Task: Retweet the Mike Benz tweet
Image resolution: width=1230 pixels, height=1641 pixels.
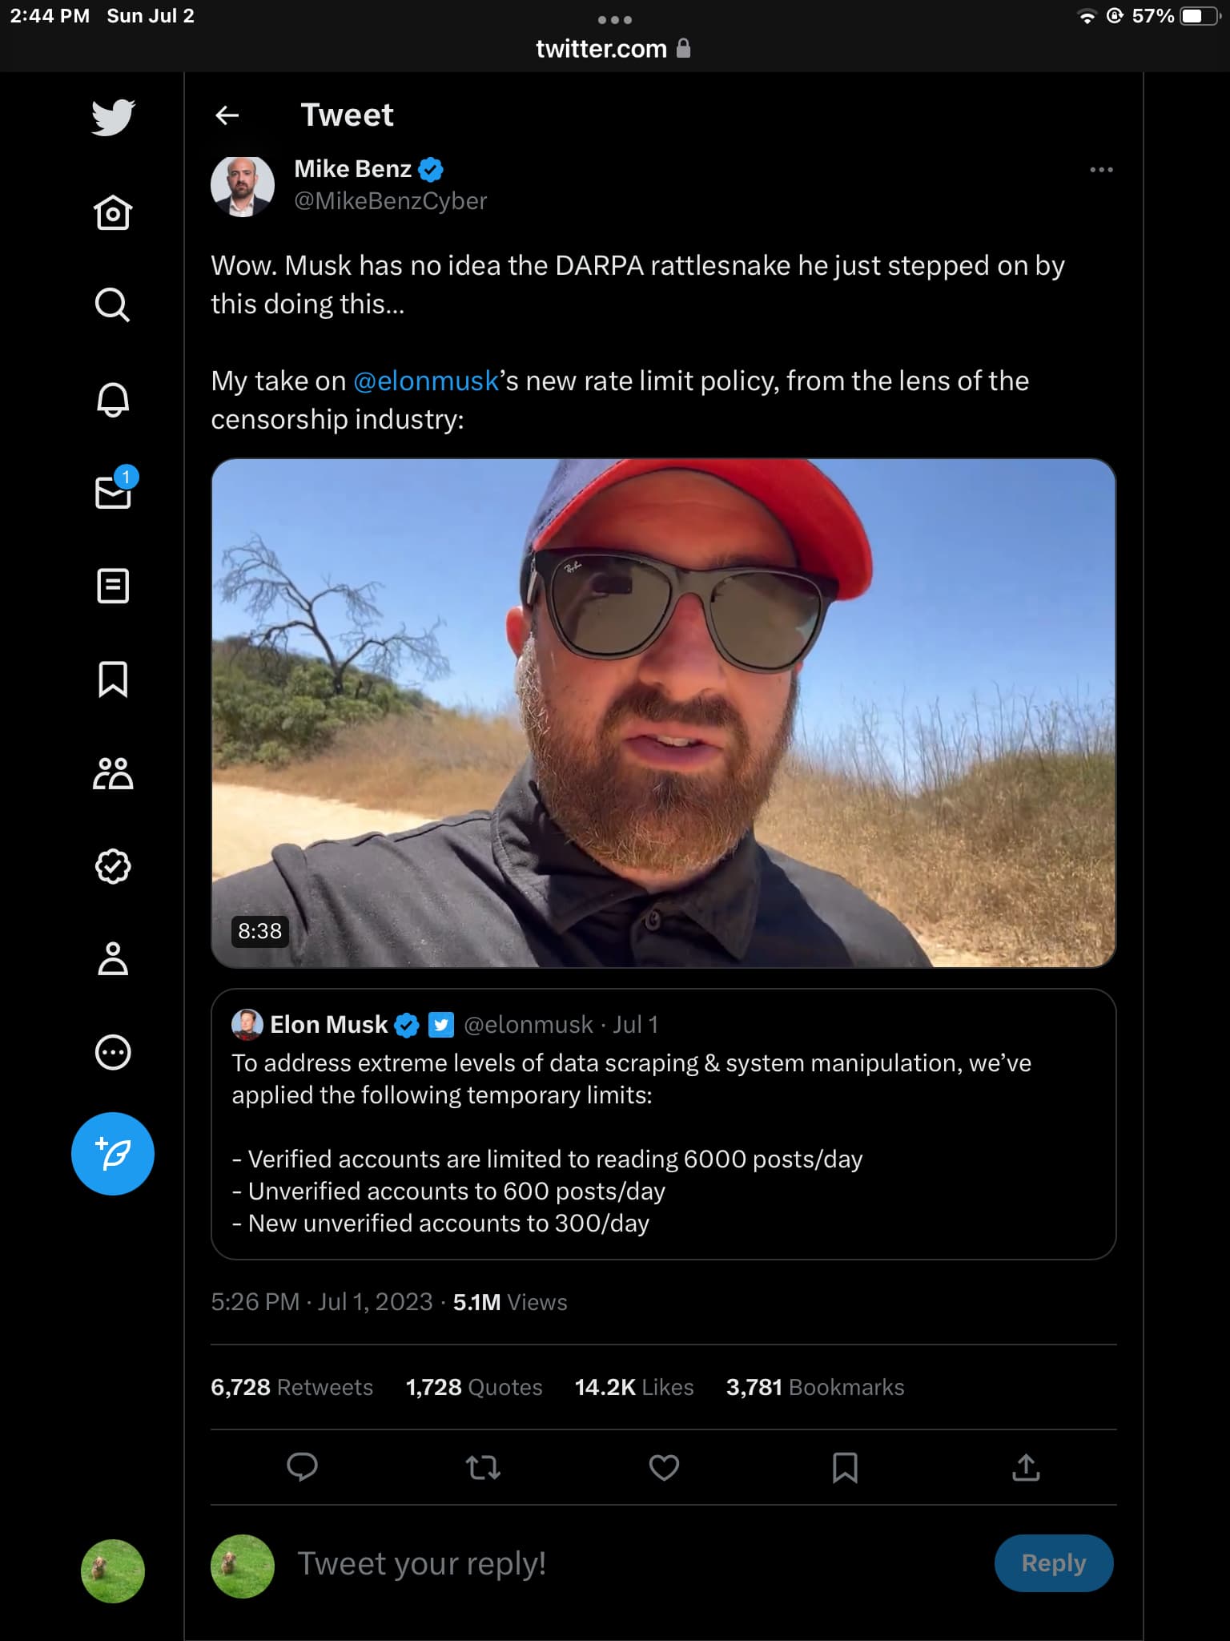Action: pos(483,1467)
